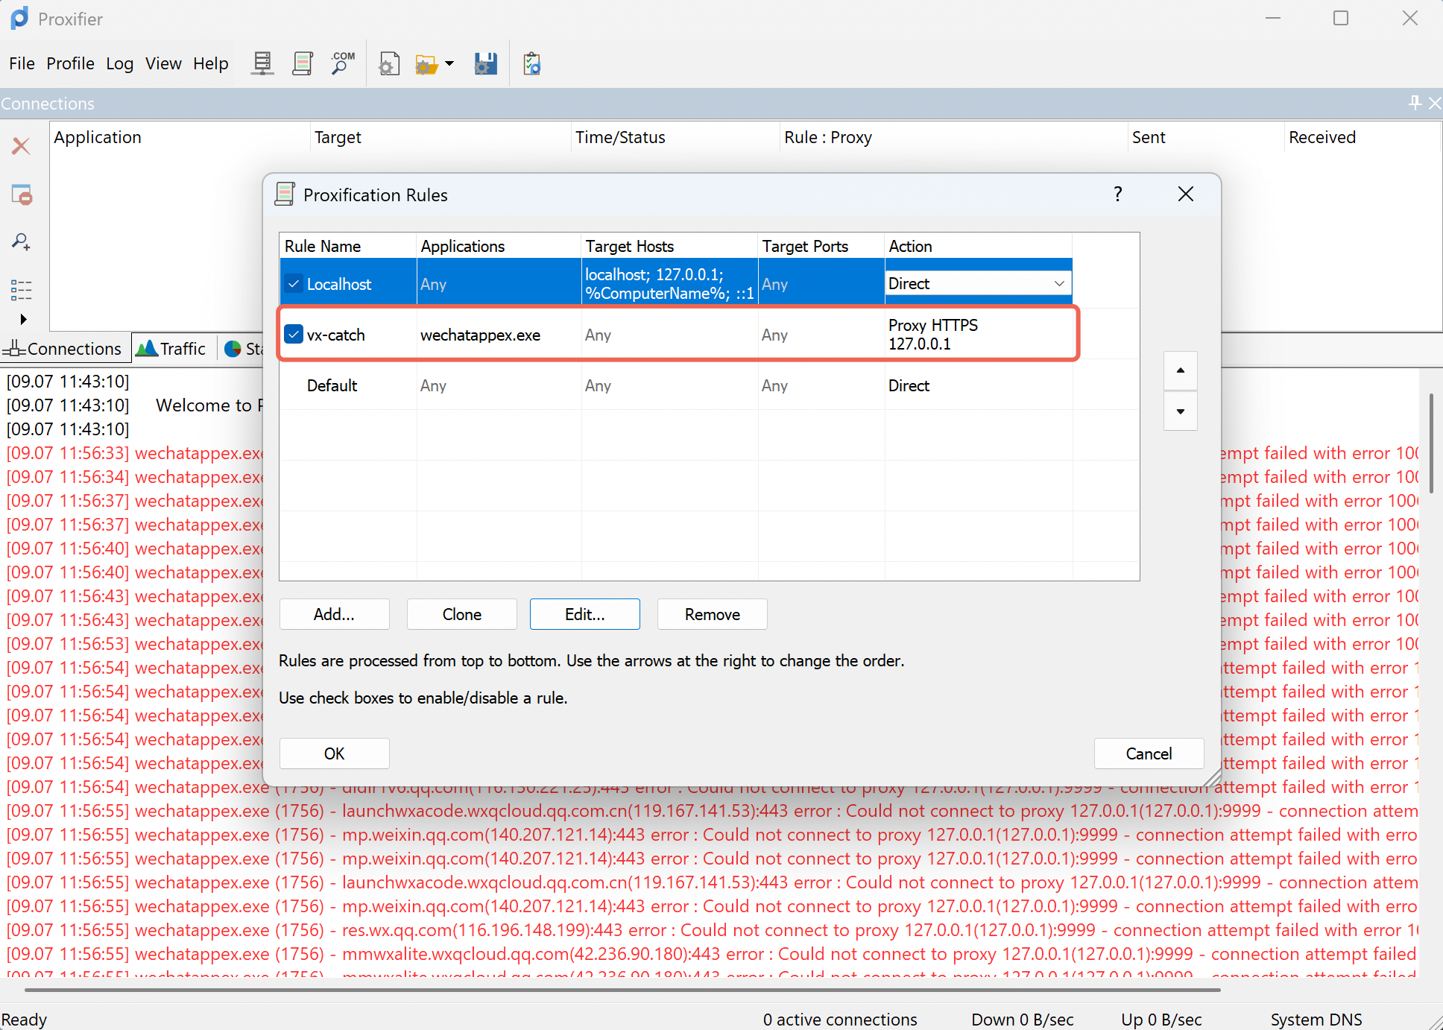The height and width of the screenshot is (1030, 1443).
Task: Cancel the Proxification Rules dialog
Action: [1149, 753]
